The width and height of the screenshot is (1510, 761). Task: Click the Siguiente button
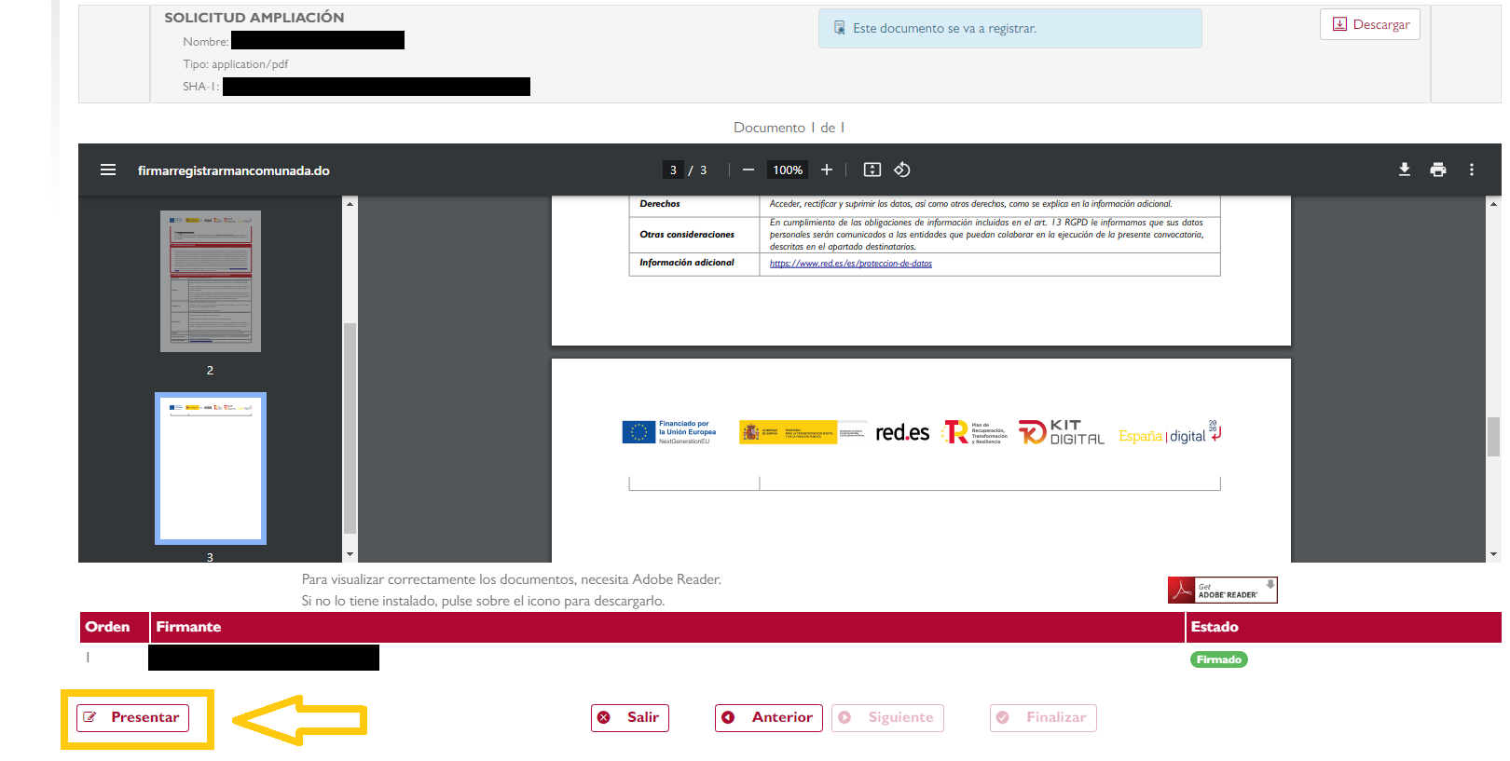pos(887,717)
